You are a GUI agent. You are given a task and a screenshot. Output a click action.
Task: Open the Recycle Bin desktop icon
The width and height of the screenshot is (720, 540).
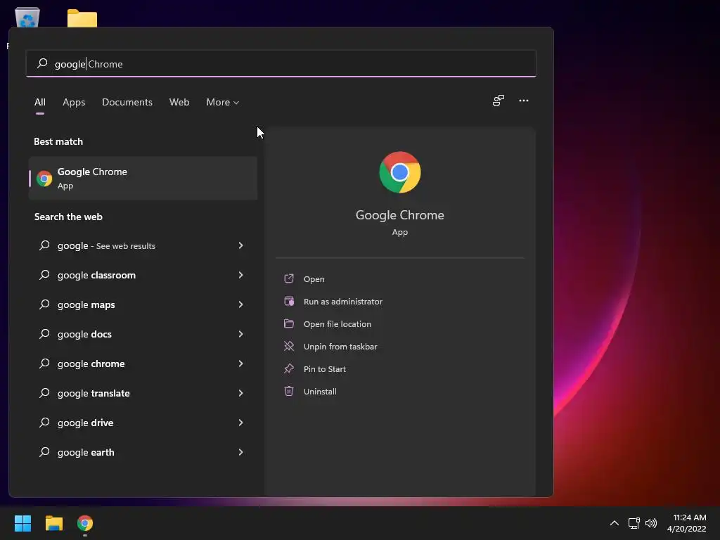click(x=27, y=18)
